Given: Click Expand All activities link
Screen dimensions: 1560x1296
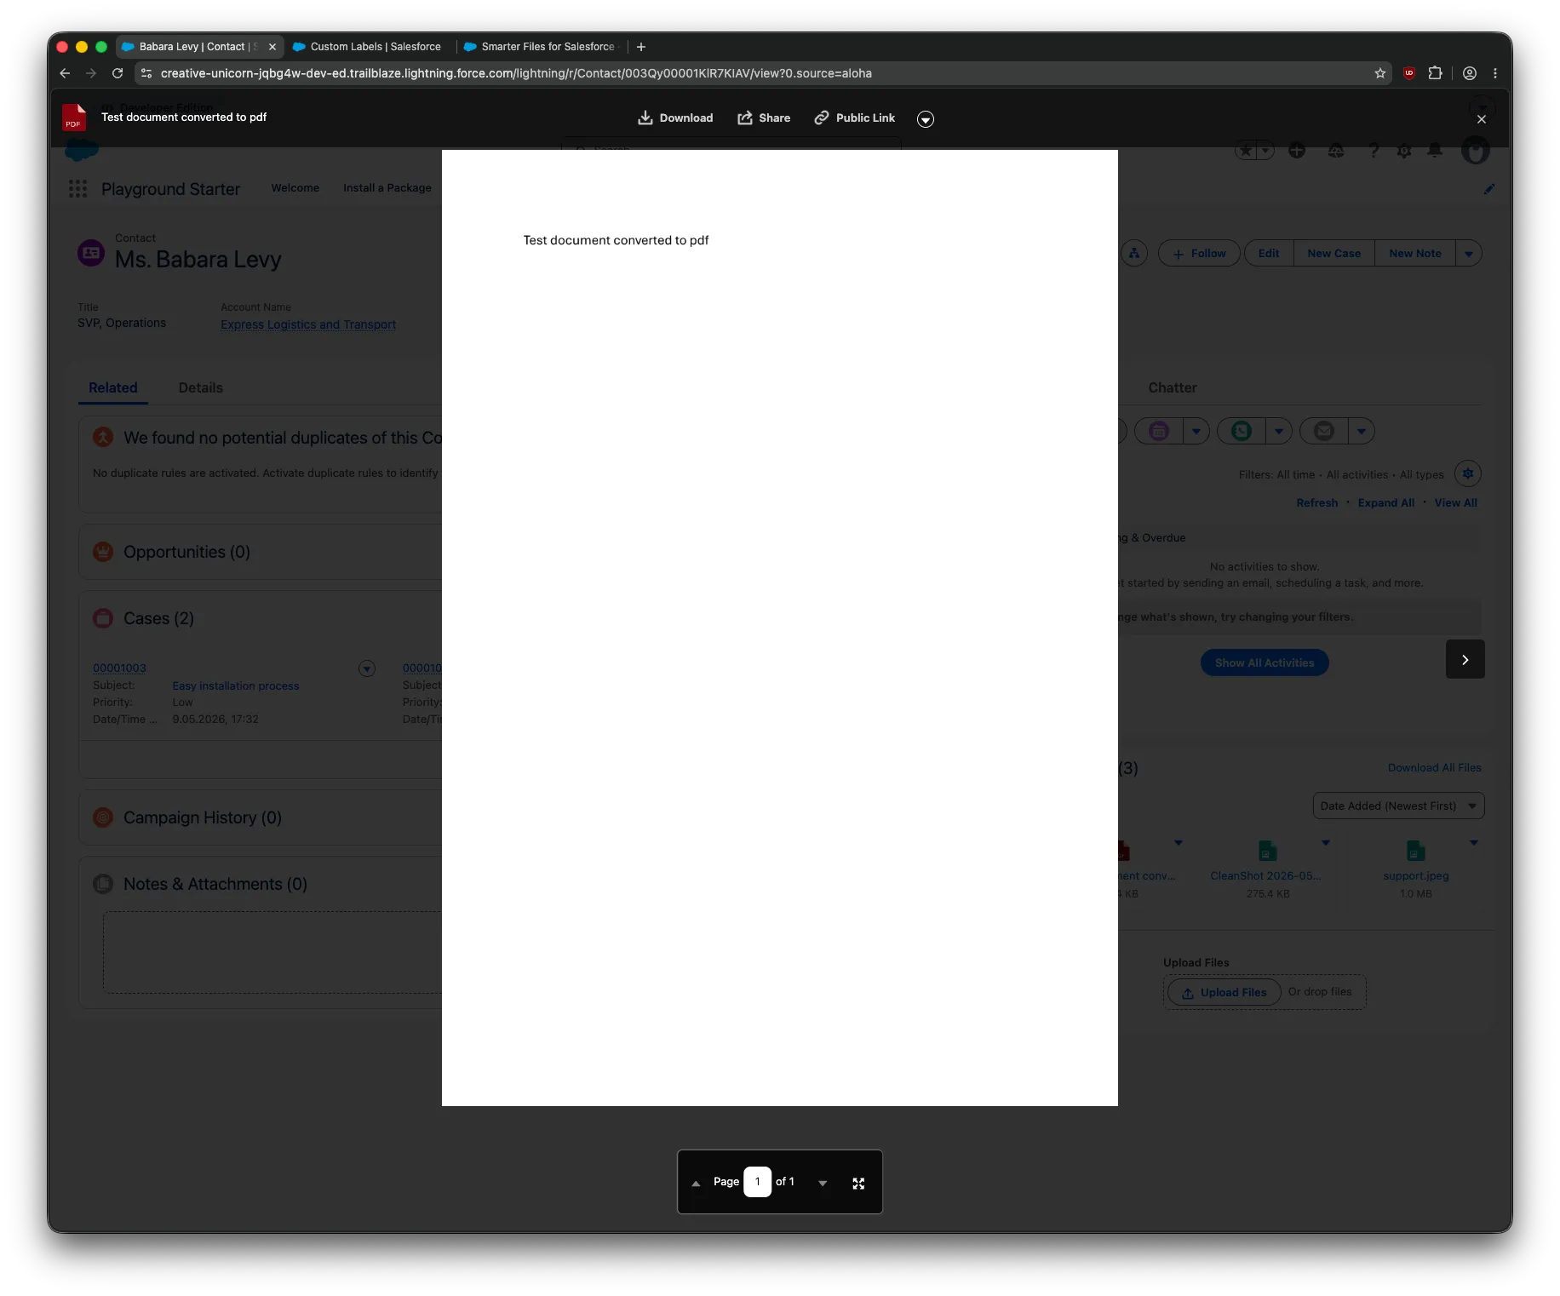Looking at the screenshot, I should (1385, 503).
